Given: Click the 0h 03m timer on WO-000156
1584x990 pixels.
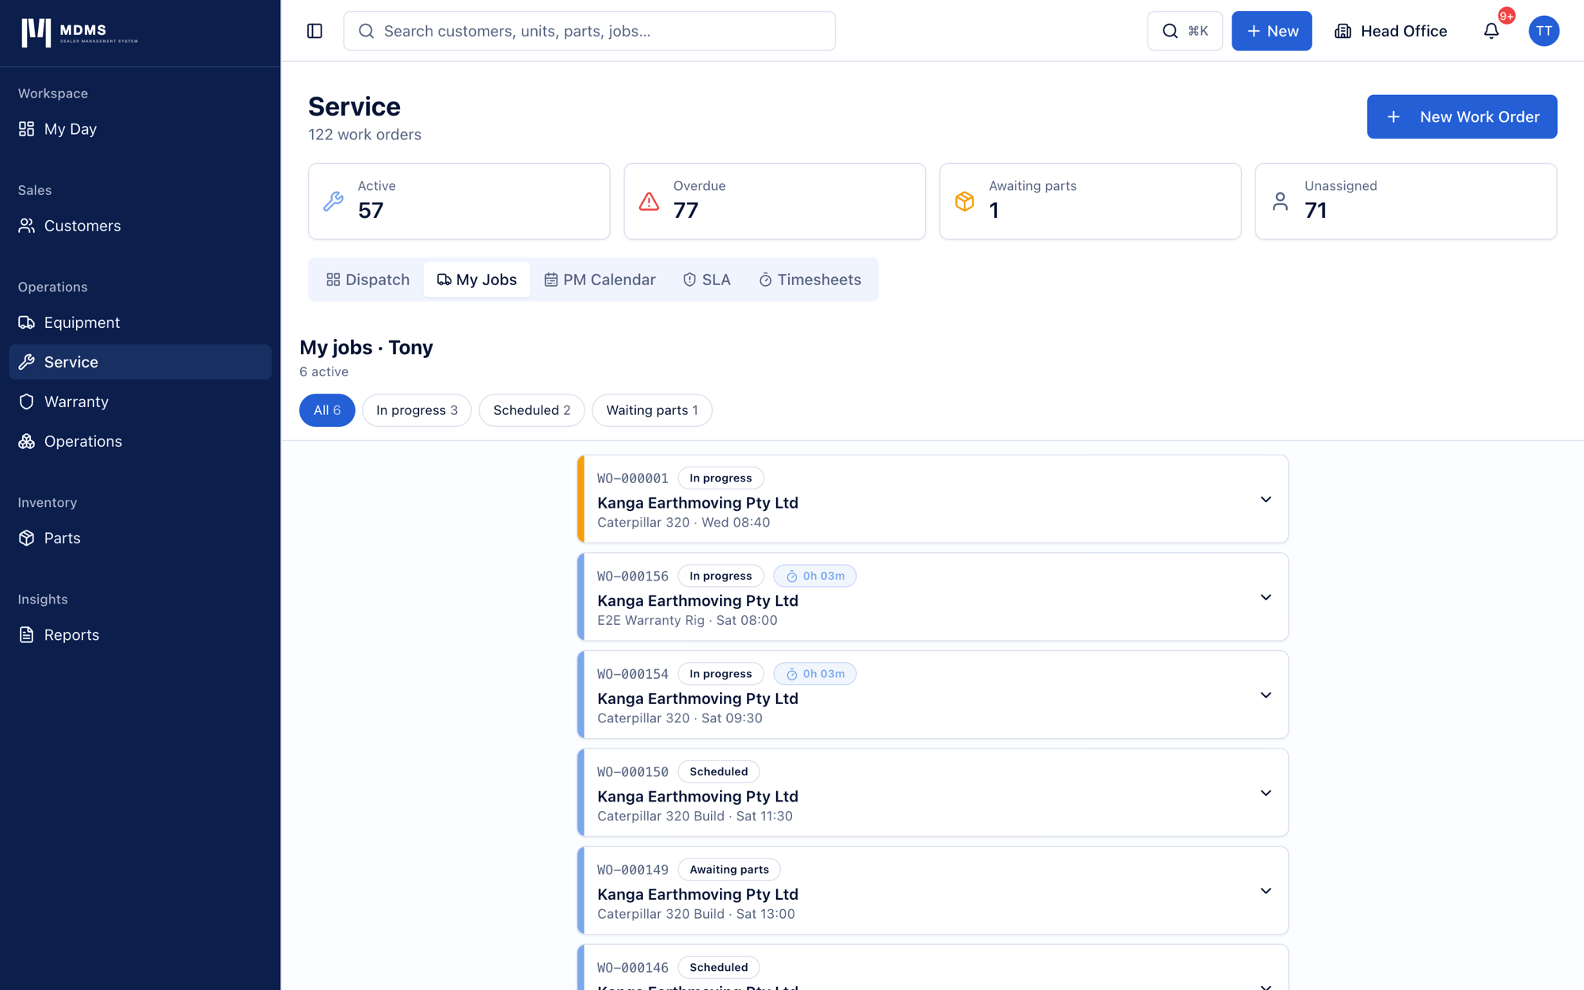Looking at the screenshot, I should click(815, 576).
